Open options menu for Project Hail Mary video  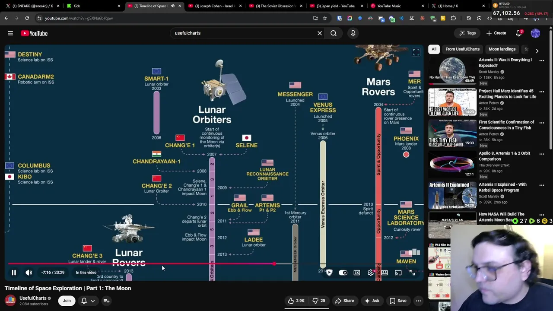click(542, 92)
